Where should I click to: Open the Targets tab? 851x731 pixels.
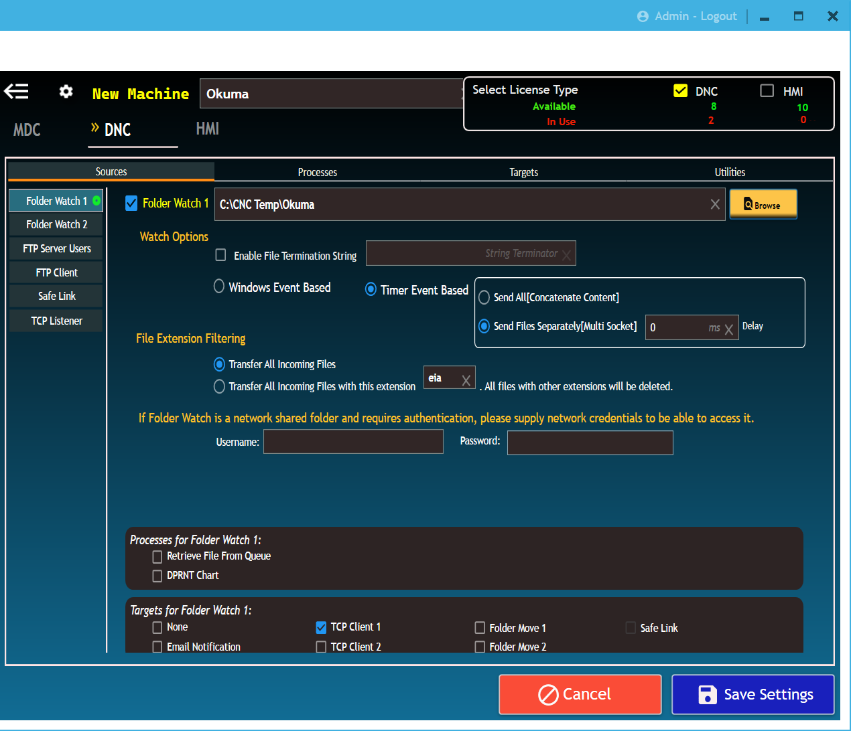(x=523, y=172)
